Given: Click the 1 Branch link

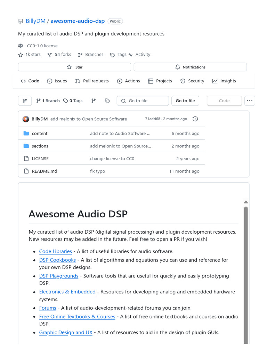Looking at the screenshot, I should click(x=48, y=101).
